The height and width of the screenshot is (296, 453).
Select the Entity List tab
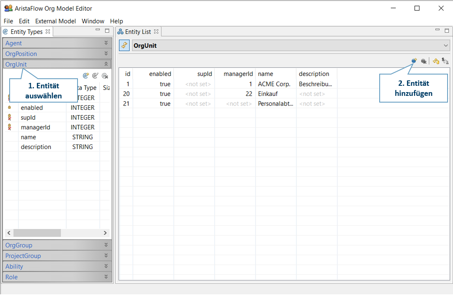click(138, 32)
